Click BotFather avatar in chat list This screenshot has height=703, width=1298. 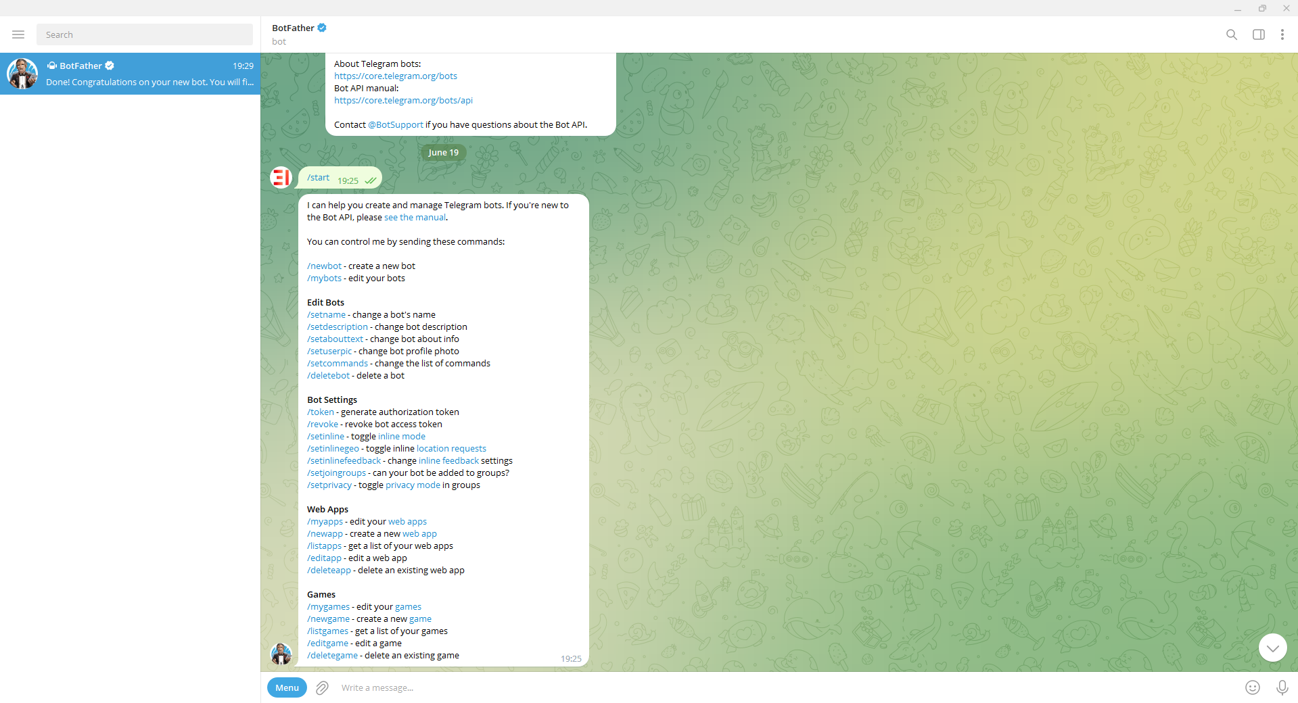click(x=22, y=74)
